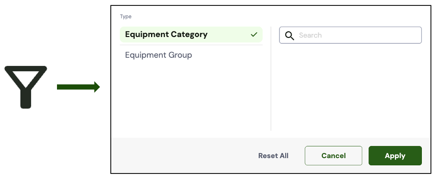Click the Search placeholder text
Image resolution: width=435 pixels, height=178 pixels.
coord(310,35)
